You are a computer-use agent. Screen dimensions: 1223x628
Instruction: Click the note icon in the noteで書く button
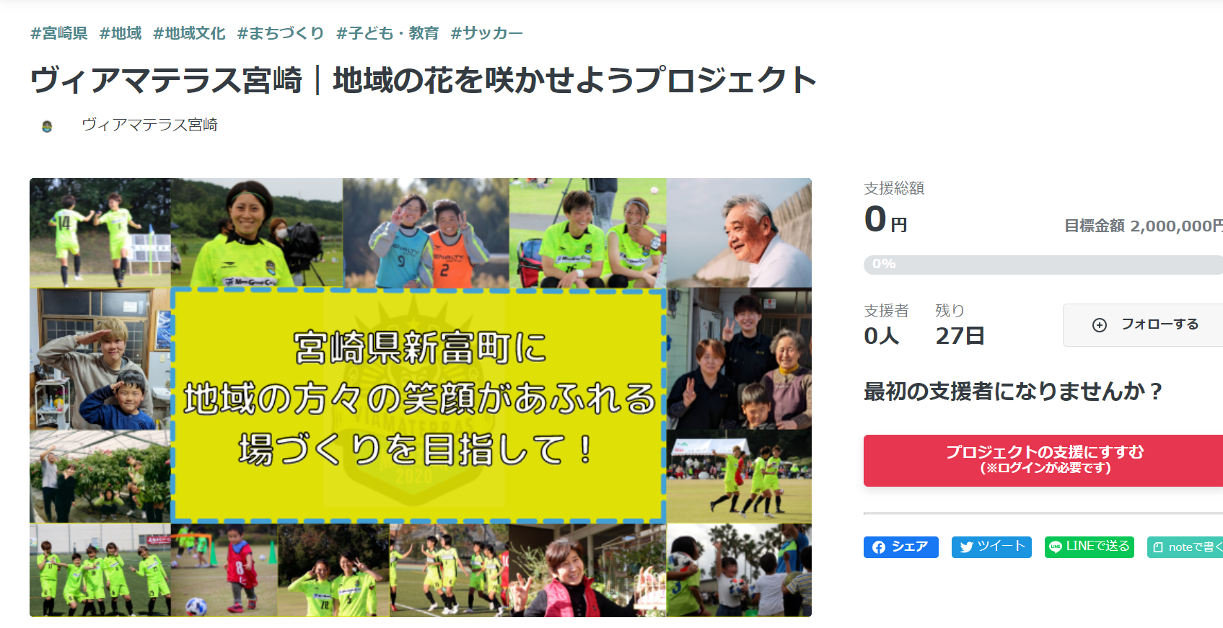coord(1158,548)
